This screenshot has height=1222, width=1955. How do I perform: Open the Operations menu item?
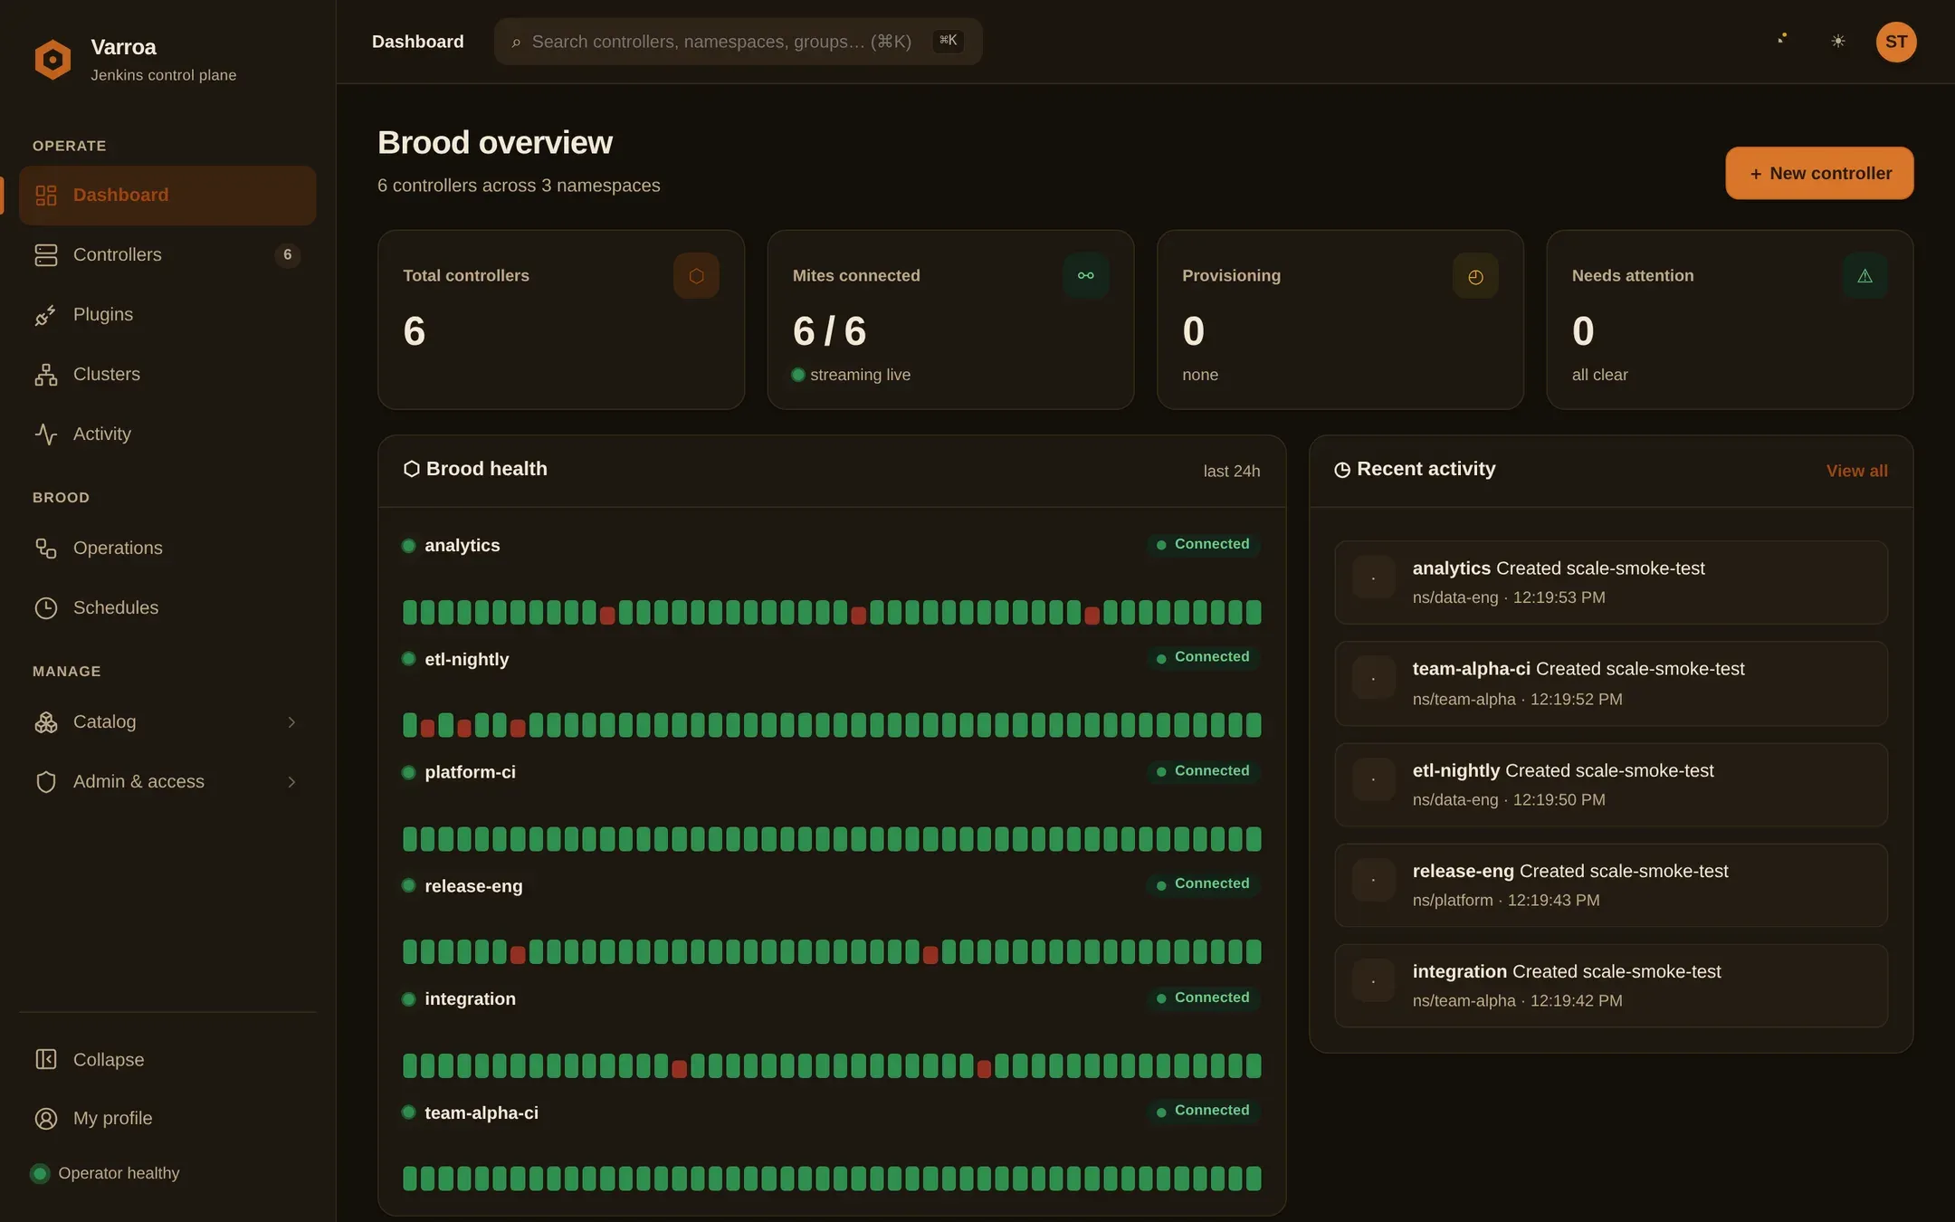point(167,549)
